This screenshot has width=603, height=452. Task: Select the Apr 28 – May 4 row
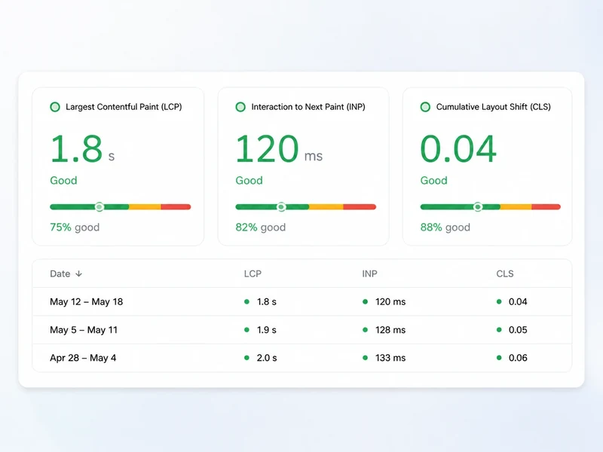(x=302, y=358)
